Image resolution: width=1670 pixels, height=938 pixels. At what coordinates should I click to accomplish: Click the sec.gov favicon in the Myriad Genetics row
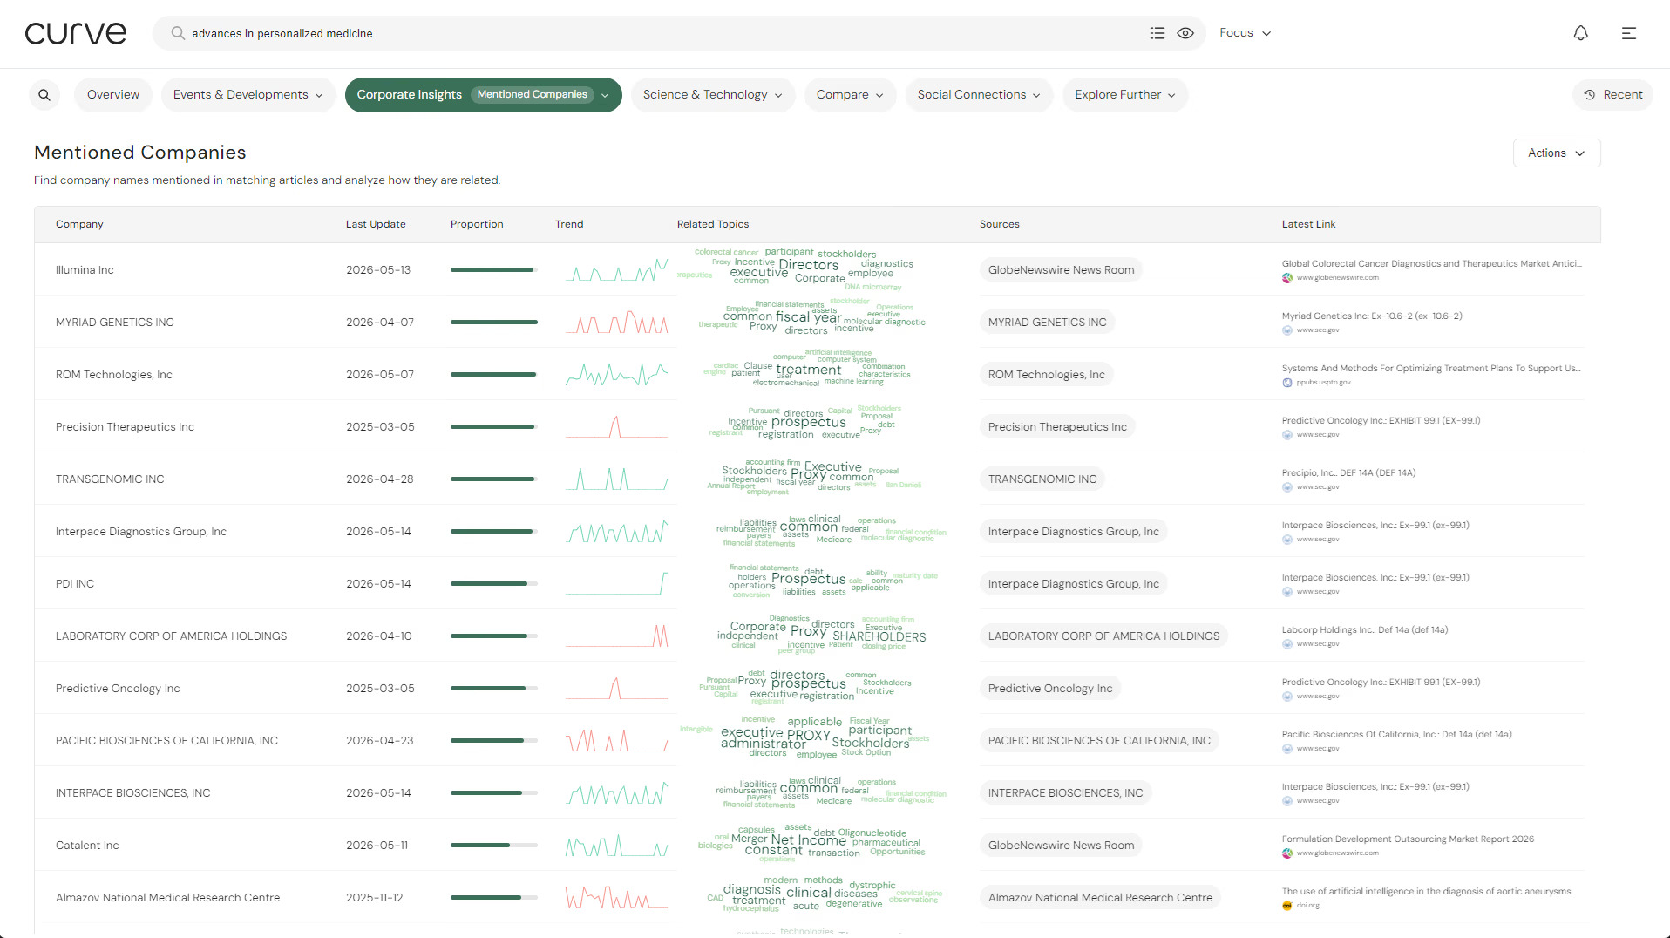1287,330
